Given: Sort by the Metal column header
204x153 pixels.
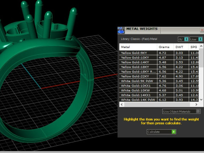Looking at the screenshot, I should pos(138,47).
